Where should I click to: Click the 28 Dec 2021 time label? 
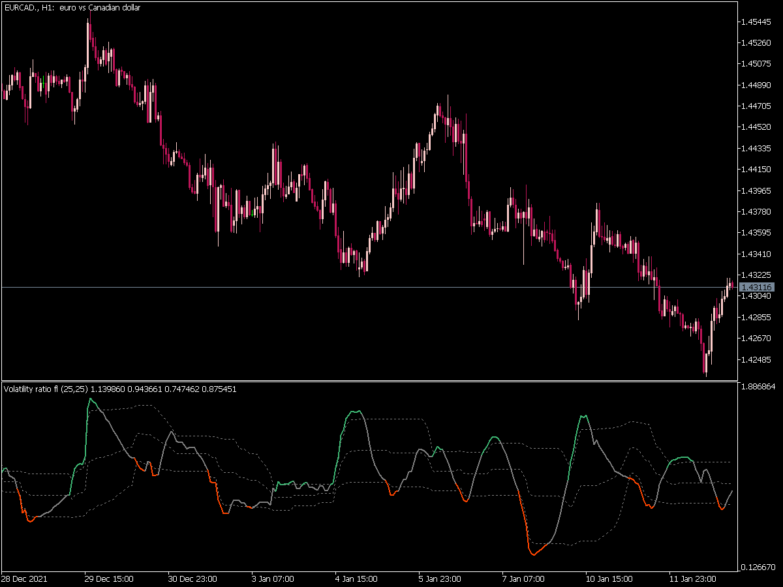pyautogui.click(x=24, y=579)
